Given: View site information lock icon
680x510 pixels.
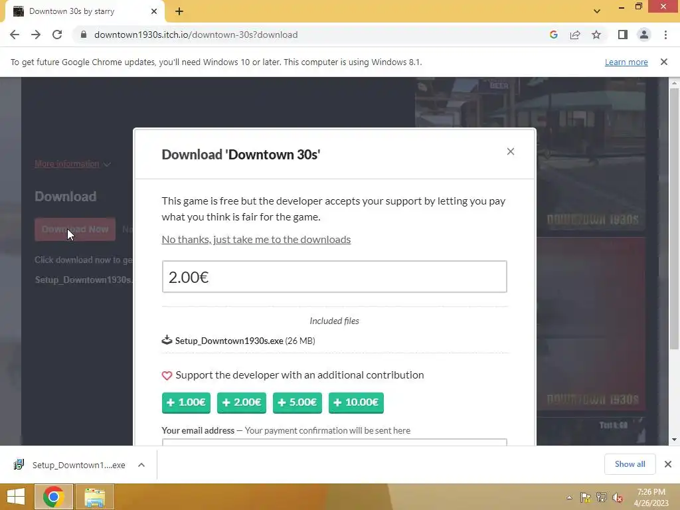Looking at the screenshot, I should click(84, 35).
